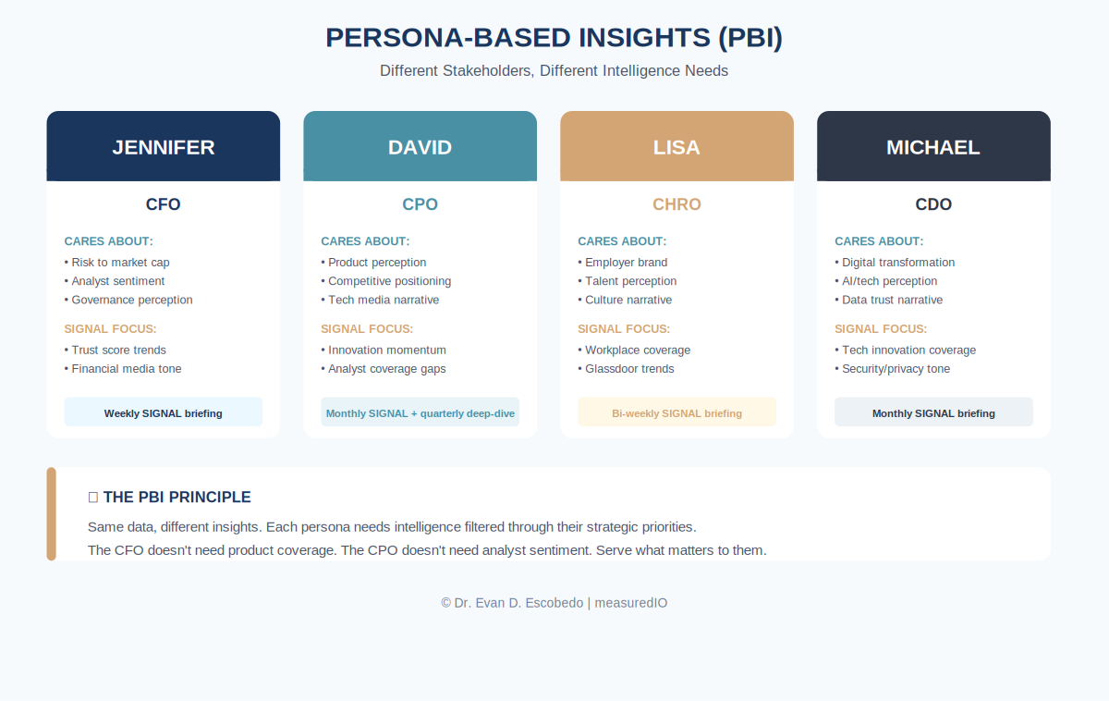Select the CHRO role title
The height and width of the screenshot is (701, 1109).
click(677, 204)
